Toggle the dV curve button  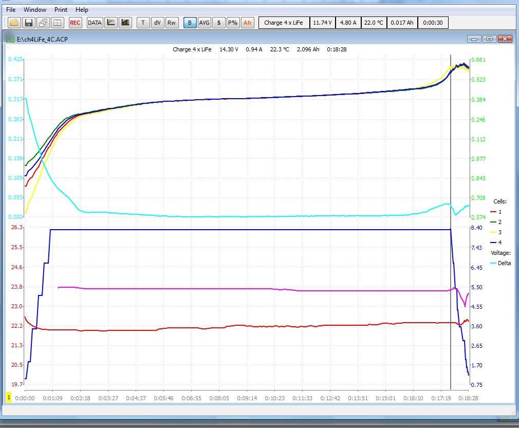[158, 23]
